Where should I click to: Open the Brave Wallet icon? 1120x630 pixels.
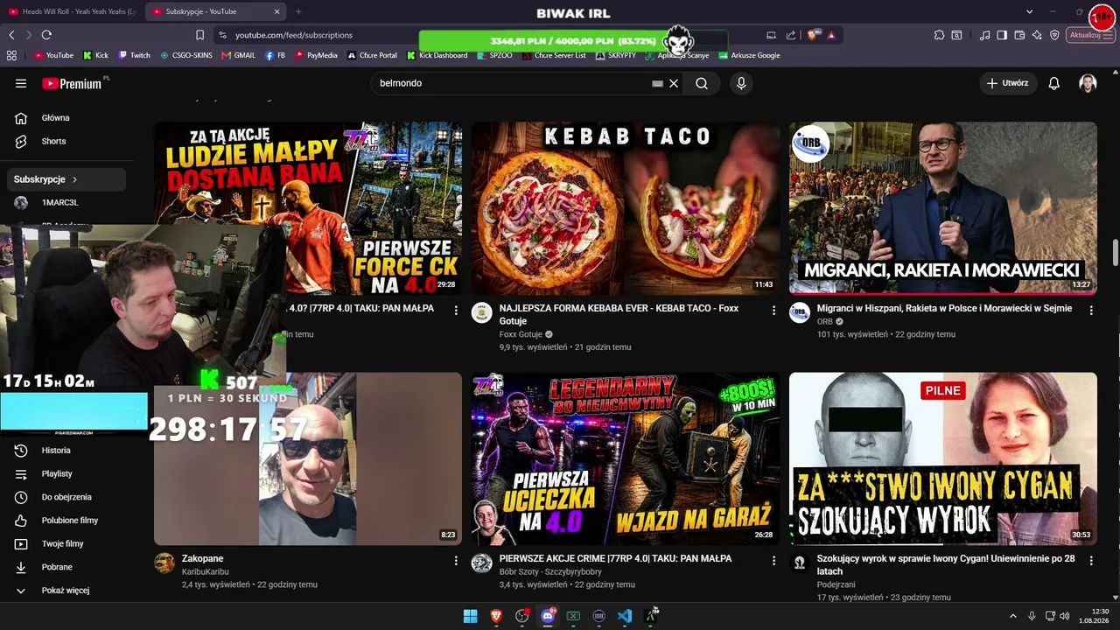(x=1019, y=35)
